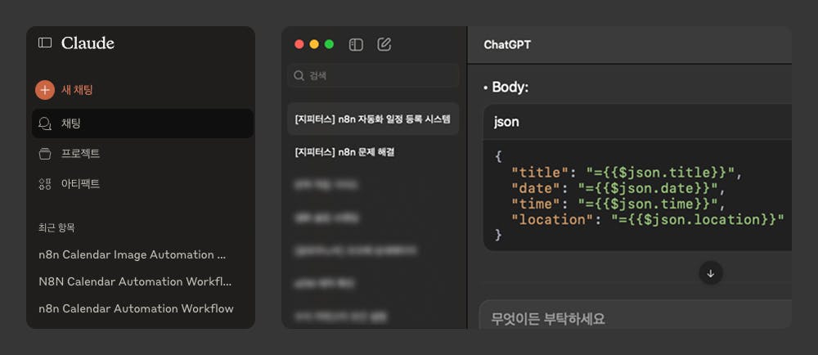Click the "title" line in code block
818x355 pixels.
pos(627,173)
